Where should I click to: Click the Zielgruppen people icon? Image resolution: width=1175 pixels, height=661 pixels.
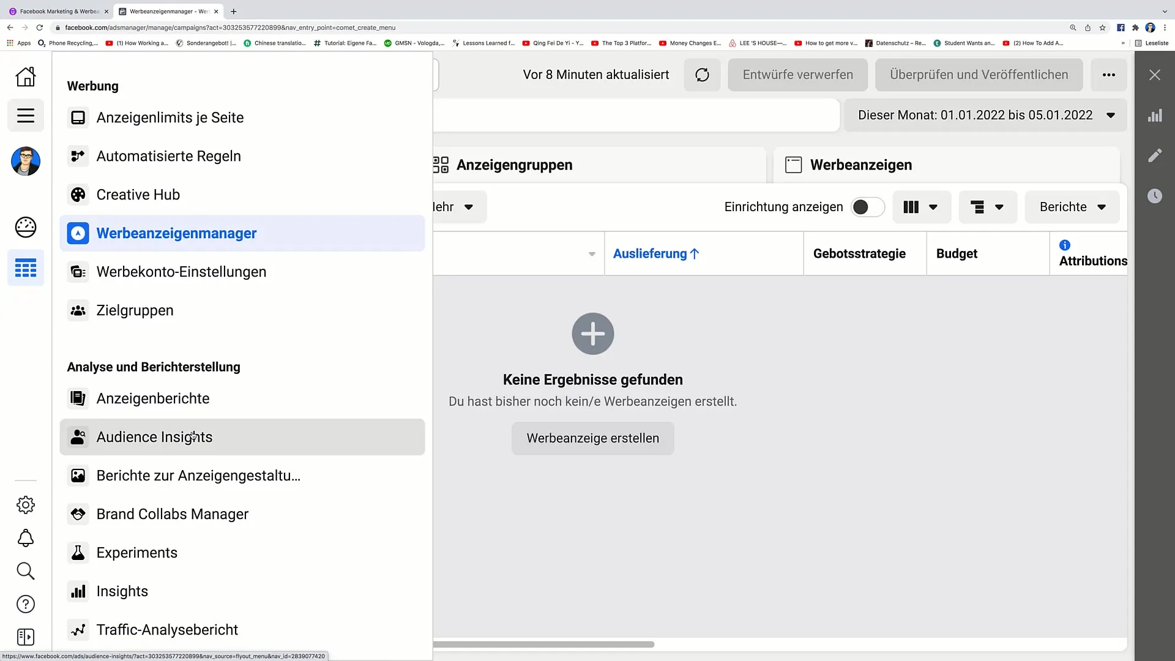coord(78,310)
